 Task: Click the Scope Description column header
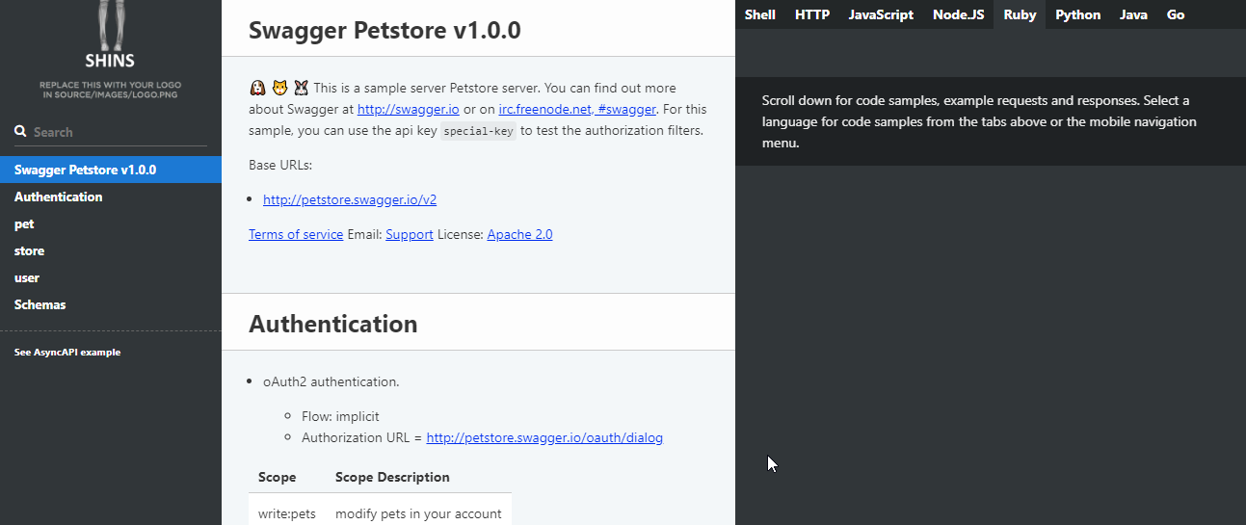392,477
